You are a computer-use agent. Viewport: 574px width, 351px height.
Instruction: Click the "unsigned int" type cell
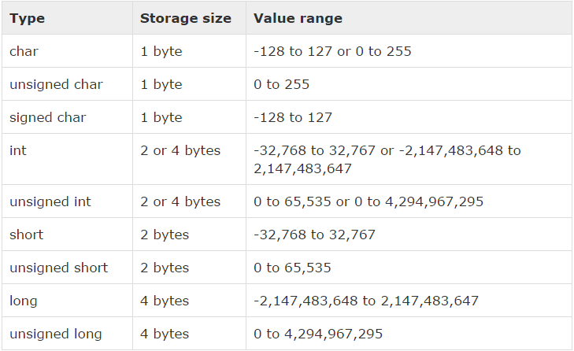[50, 201]
